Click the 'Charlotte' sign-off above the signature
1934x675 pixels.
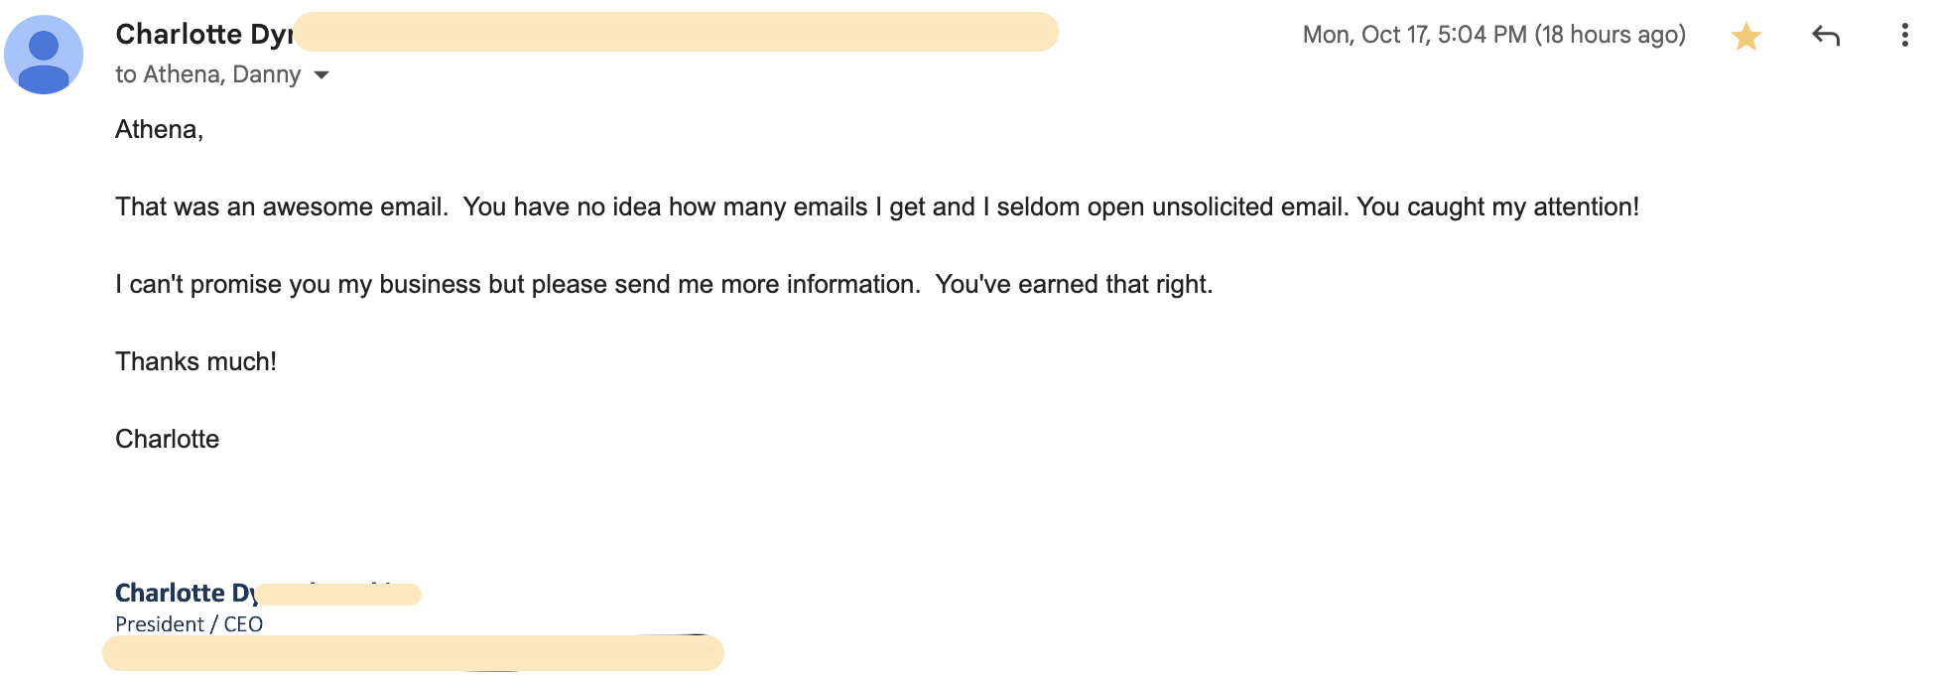click(x=167, y=440)
